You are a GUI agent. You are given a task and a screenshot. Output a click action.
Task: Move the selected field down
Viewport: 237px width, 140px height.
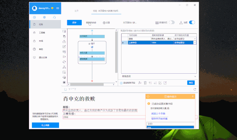[x=155, y=83]
